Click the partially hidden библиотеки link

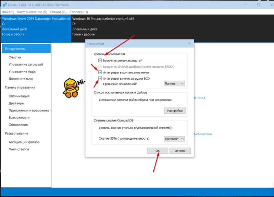click(x=203, y=134)
